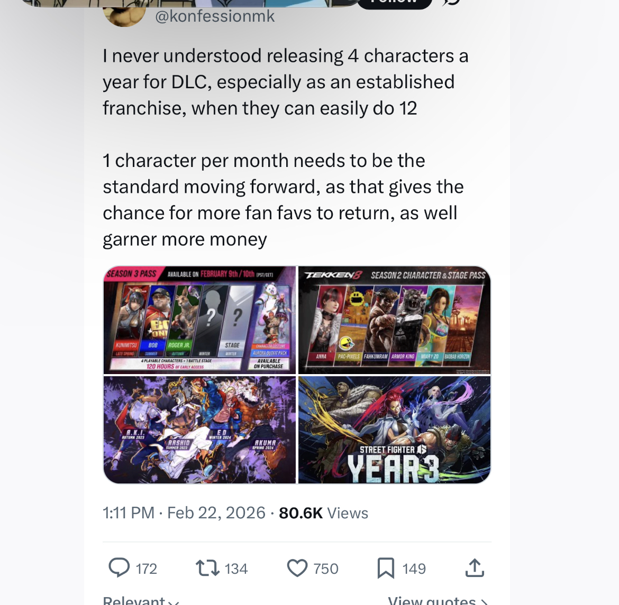Open View quotes link

click(438, 600)
